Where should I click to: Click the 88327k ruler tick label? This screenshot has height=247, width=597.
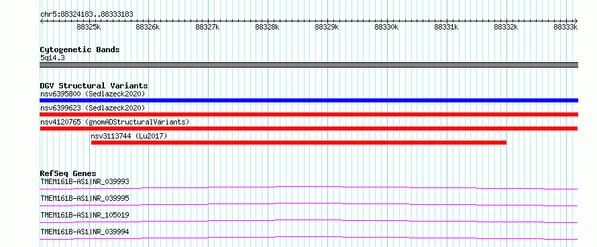[x=207, y=27]
